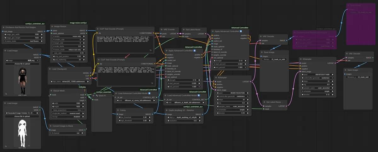The image size is (378, 152).
Task: Open crop dropdown showing disabled
Action: click(x=68, y=117)
